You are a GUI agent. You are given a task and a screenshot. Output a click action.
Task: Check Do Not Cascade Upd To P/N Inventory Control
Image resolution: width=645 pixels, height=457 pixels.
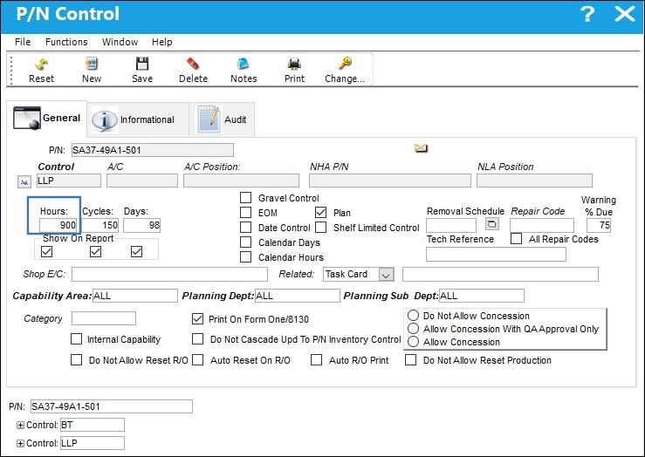coord(197,338)
